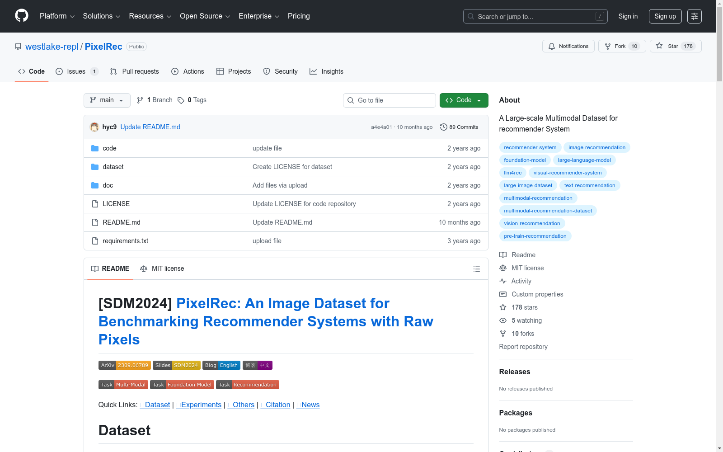The height and width of the screenshot is (452, 723).
Task: Open the Experiments quick link
Action: (x=199, y=405)
